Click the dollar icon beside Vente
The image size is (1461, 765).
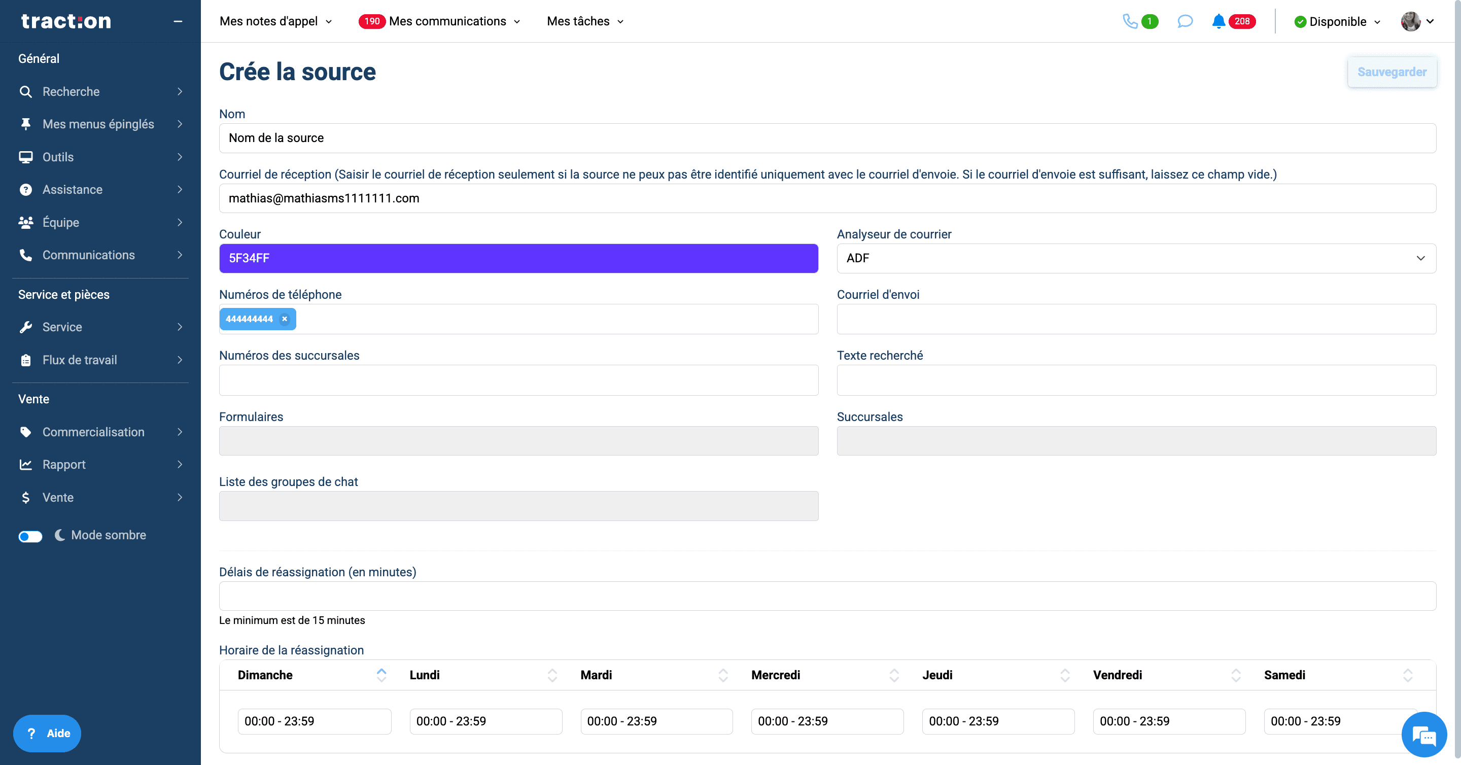[25, 497]
